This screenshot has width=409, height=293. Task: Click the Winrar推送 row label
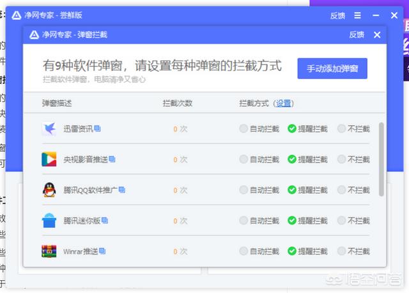tap(81, 251)
